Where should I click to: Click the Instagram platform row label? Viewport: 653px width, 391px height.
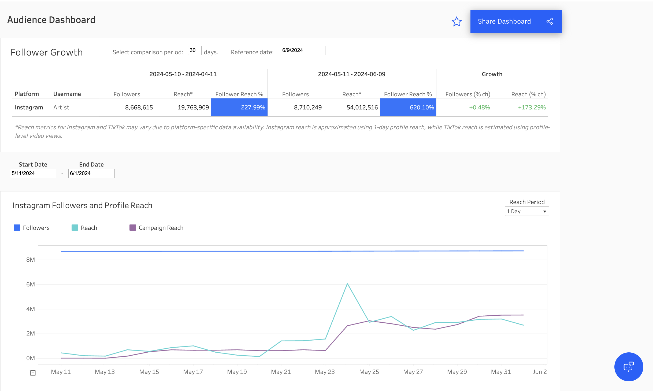tap(29, 107)
